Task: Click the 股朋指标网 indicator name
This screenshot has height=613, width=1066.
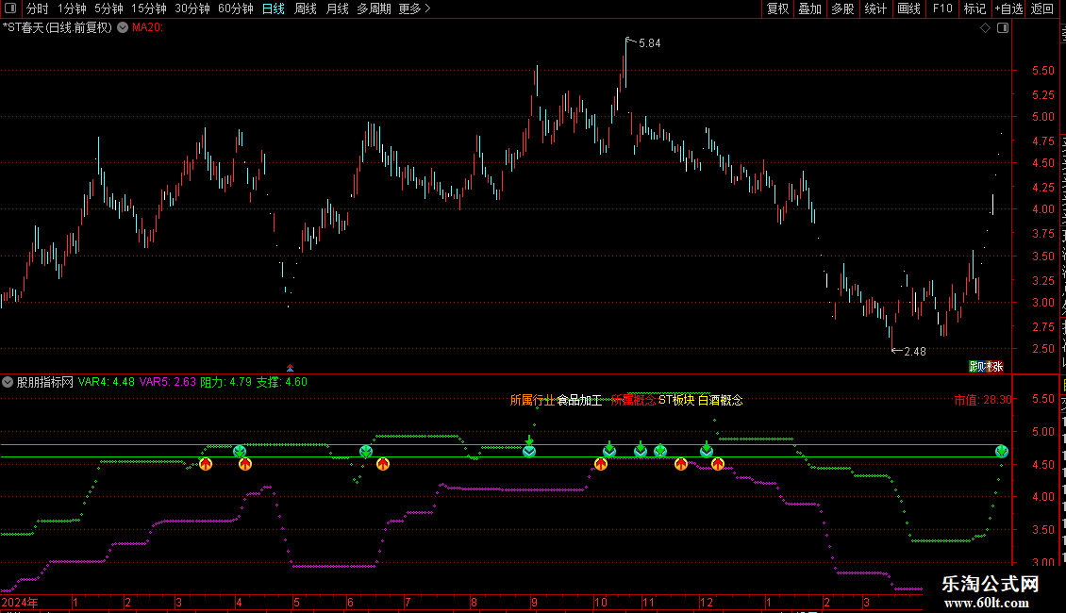Action: 45,382
